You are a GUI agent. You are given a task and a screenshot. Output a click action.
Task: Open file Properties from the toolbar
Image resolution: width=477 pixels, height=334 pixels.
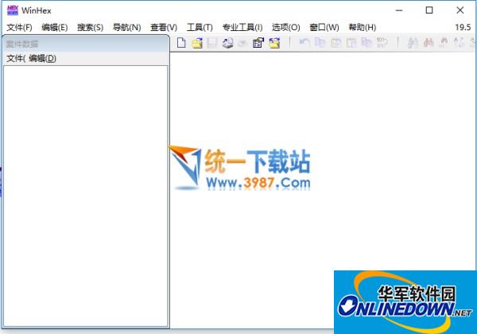[258, 43]
